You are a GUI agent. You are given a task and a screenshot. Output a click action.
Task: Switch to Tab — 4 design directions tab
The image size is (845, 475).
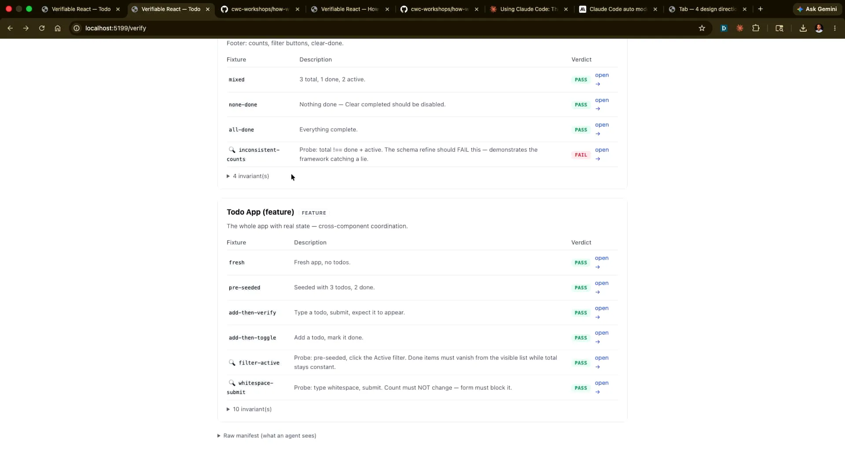click(x=707, y=9)
